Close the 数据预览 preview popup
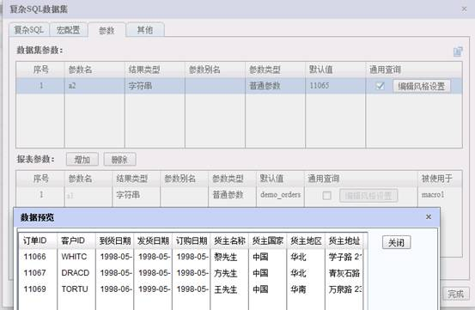The width and height of the screenshot is (475, 310). point(429,216)
